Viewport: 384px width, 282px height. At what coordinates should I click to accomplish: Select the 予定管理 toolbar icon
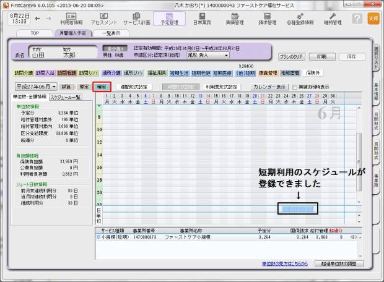point(168,19)
